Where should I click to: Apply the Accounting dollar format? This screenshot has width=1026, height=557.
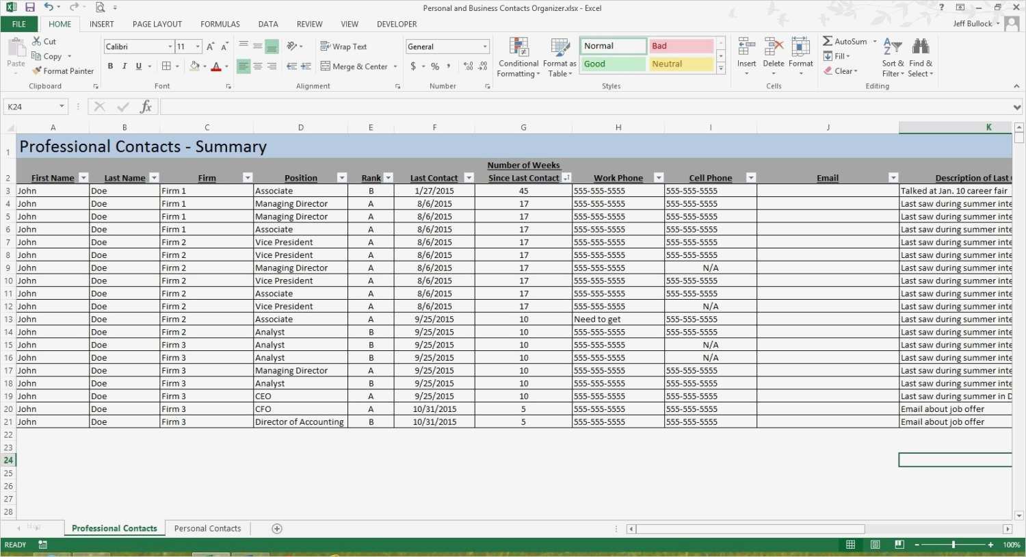pyautogui.click(x=413, y=66)
